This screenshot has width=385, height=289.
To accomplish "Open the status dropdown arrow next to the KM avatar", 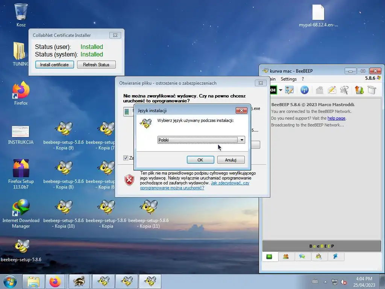I will [280, 90].
